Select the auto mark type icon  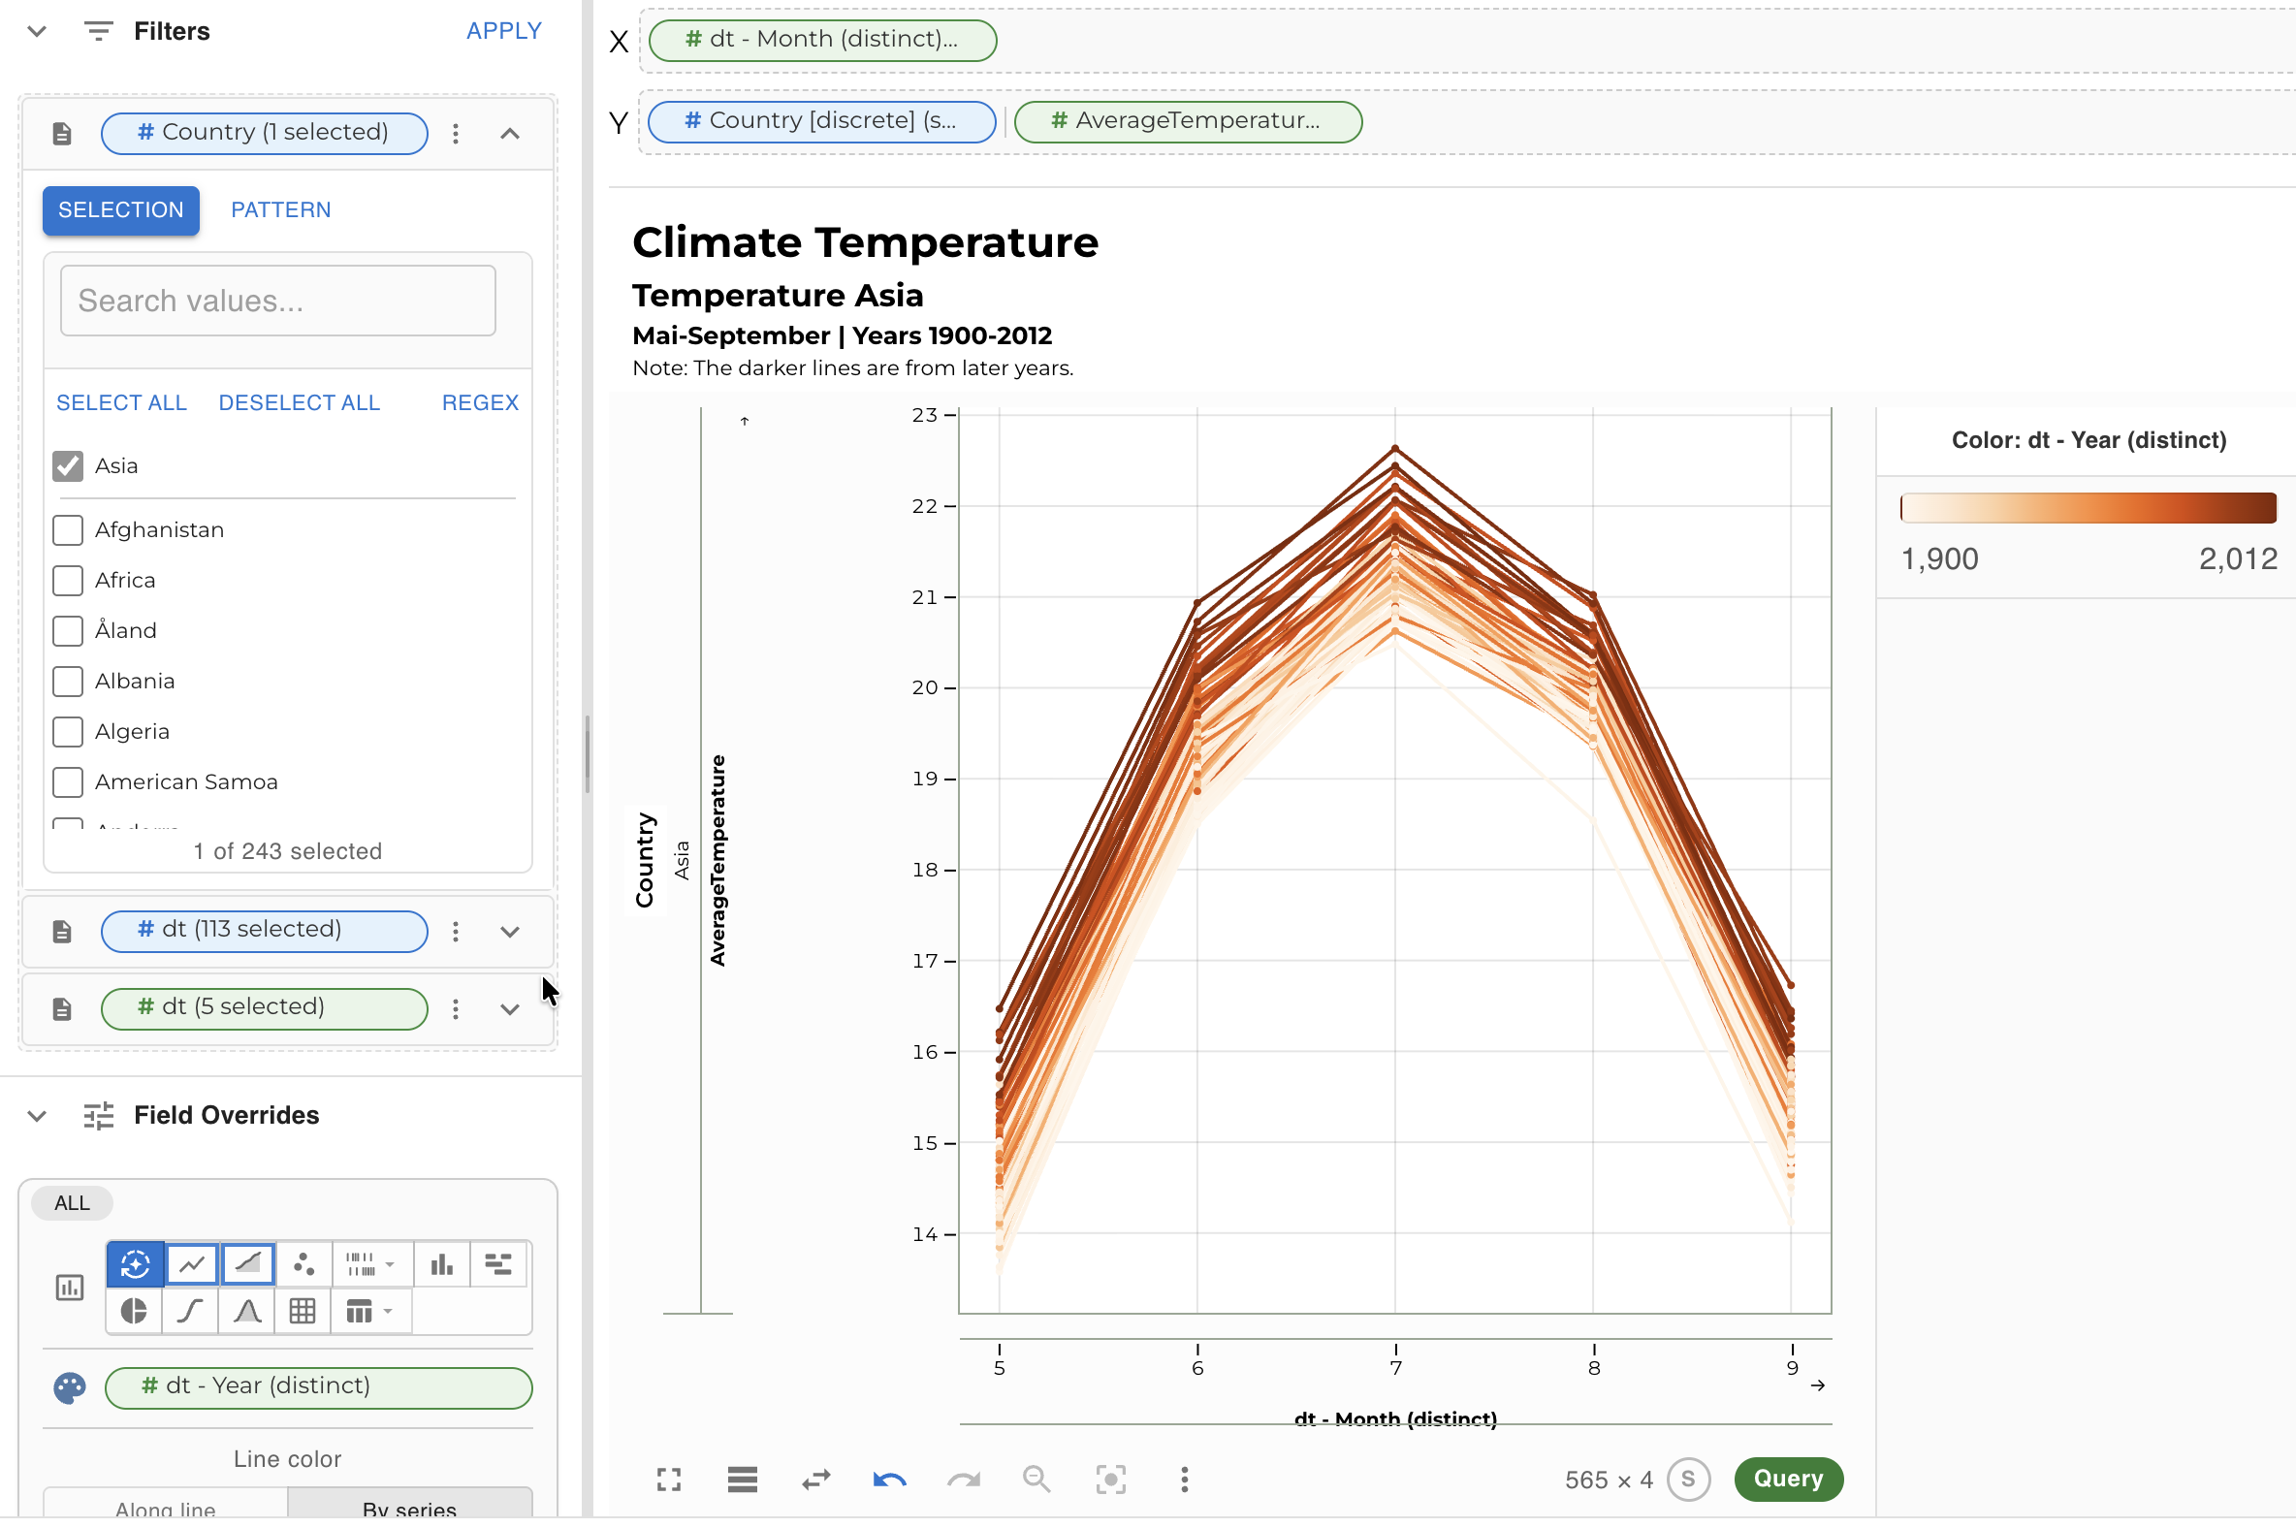pos(135,1265)
